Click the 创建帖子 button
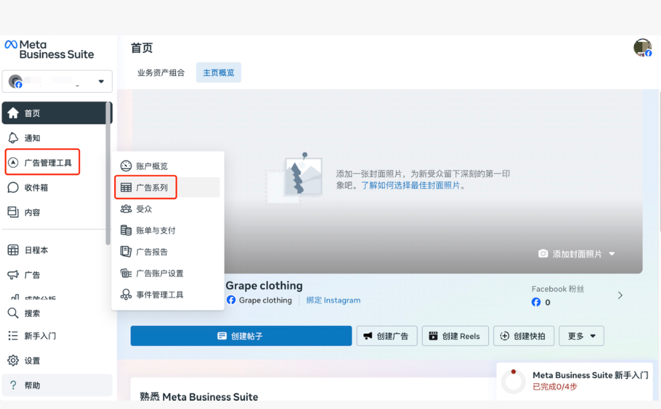 click(x=241, y=336)
